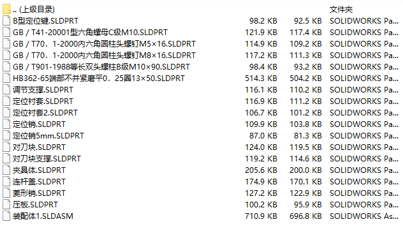Open the parent directory folder icon
Viewport: 403px width, 231px height.
click(6, 10)
